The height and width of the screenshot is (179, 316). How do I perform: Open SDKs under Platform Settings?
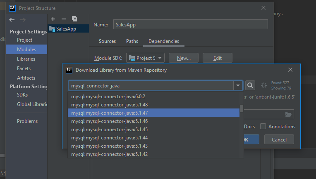click(x=22, y=94)
